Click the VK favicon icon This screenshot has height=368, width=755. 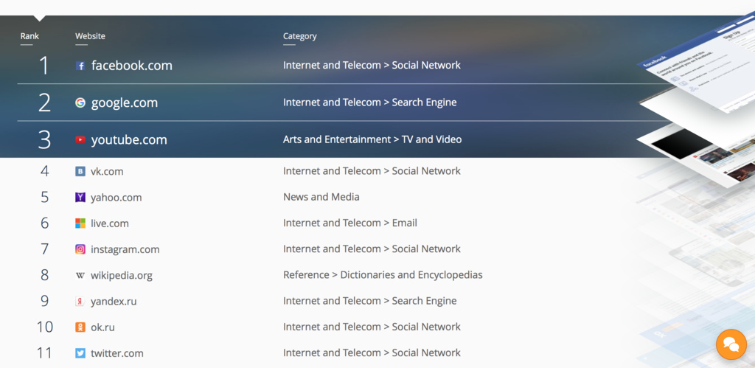coord(80,171)
